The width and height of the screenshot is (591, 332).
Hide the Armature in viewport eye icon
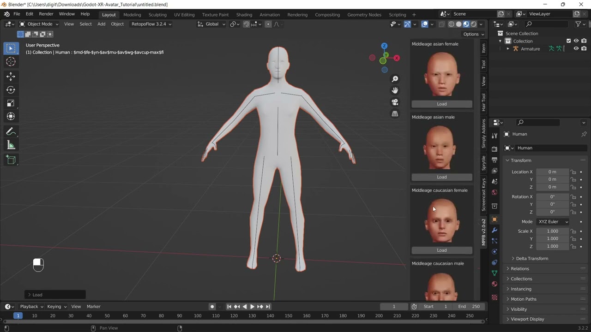[576, 48]
